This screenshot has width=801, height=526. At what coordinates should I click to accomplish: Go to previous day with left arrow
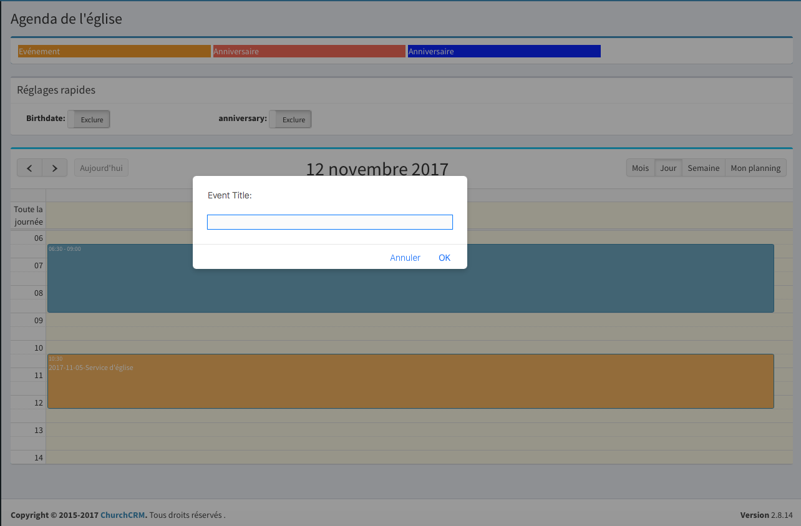[x=29, y=168]
